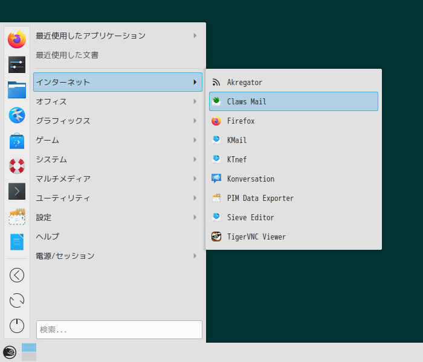Image resolution: width=423 pixels, height=362 pixels.
Task: Select the システム category
Action: click(118, 159)
